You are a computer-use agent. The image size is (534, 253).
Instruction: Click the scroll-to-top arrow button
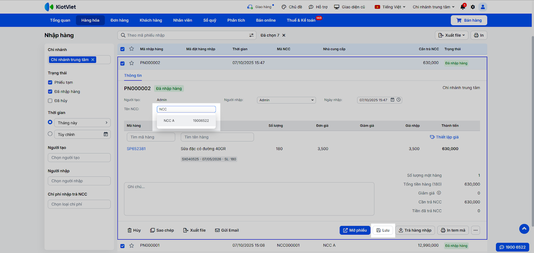click(524, 229)
